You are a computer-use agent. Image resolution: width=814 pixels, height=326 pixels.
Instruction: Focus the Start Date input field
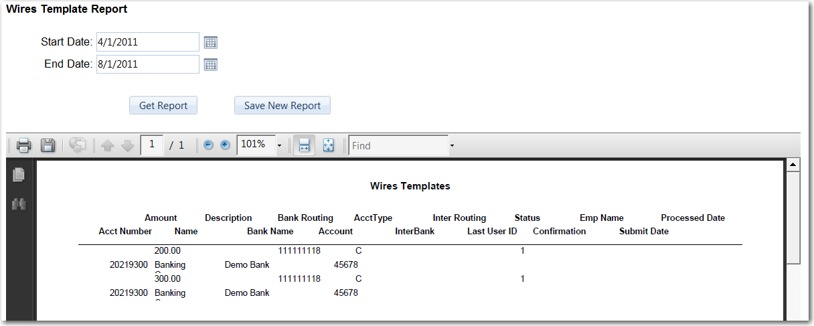(x=147, y=42)
